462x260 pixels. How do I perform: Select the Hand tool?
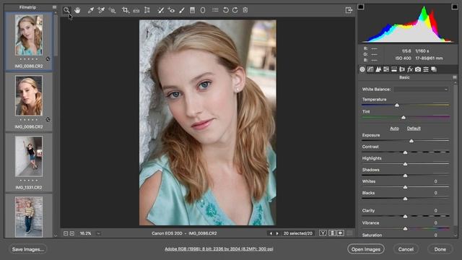click(77, 10)
